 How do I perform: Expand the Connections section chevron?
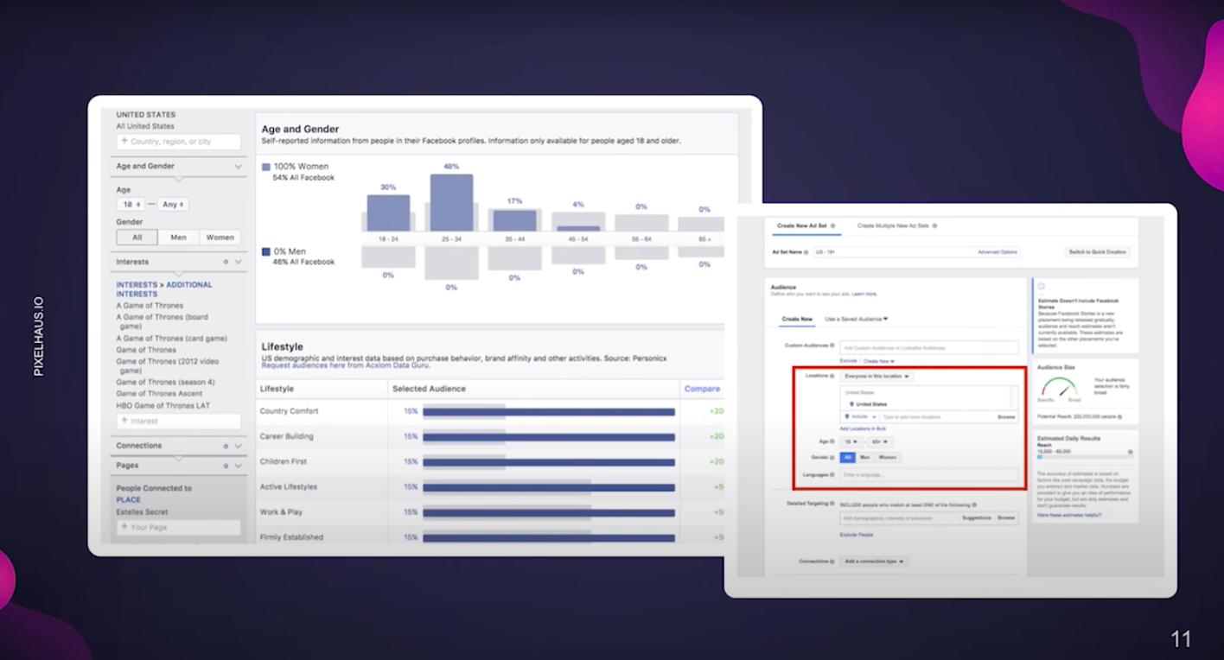238,446
